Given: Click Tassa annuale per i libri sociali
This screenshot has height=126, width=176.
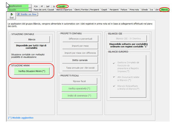Looking at the screenshot, I should click(x=80, y=68).
